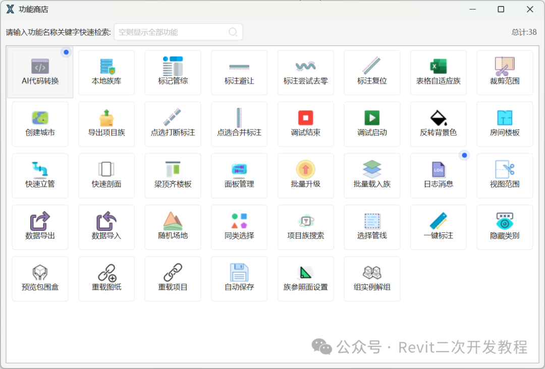Open the 裁剪范围 scissors tool
Viewport: 545px width, 369px height.
pyautogui.click(x=505, y=66)
